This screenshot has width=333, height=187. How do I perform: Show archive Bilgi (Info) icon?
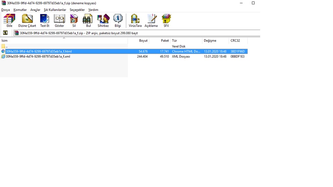(118, 20)
